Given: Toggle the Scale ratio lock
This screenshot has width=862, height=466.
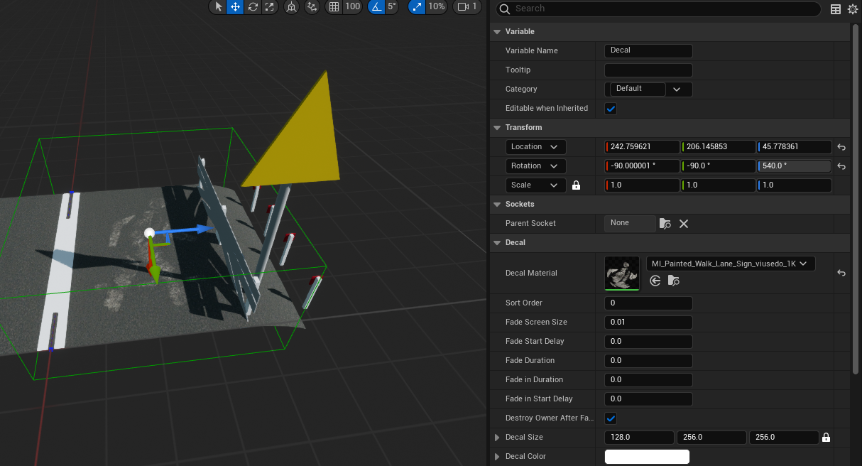Looking at the screenshot, I should 576,185.
